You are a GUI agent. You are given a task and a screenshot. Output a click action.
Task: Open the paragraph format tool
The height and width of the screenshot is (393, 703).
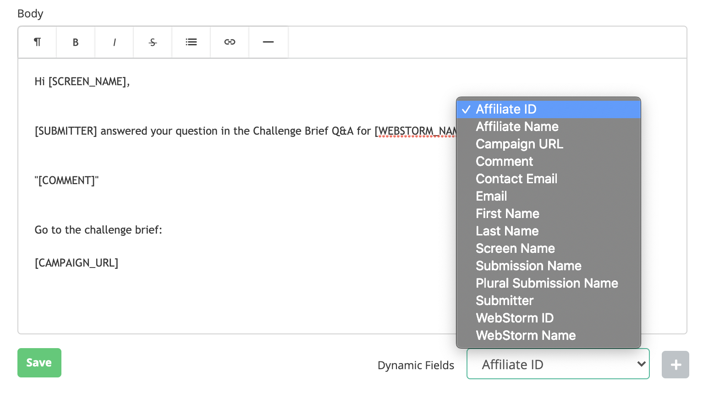[38, 42]
